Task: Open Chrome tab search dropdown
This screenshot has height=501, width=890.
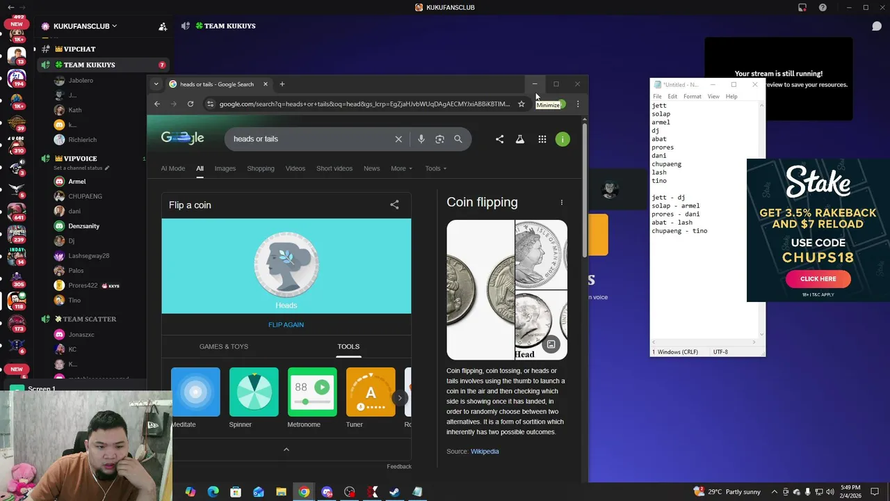Action: pos(156,84)
